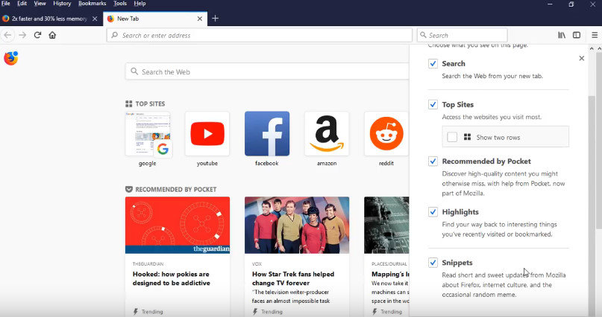Select the New Tab tab
This screenshot has width=602, height=317.
pos(155,19)
